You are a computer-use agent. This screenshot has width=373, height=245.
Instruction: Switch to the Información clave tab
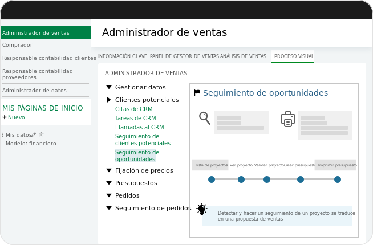tap(123, 56)
